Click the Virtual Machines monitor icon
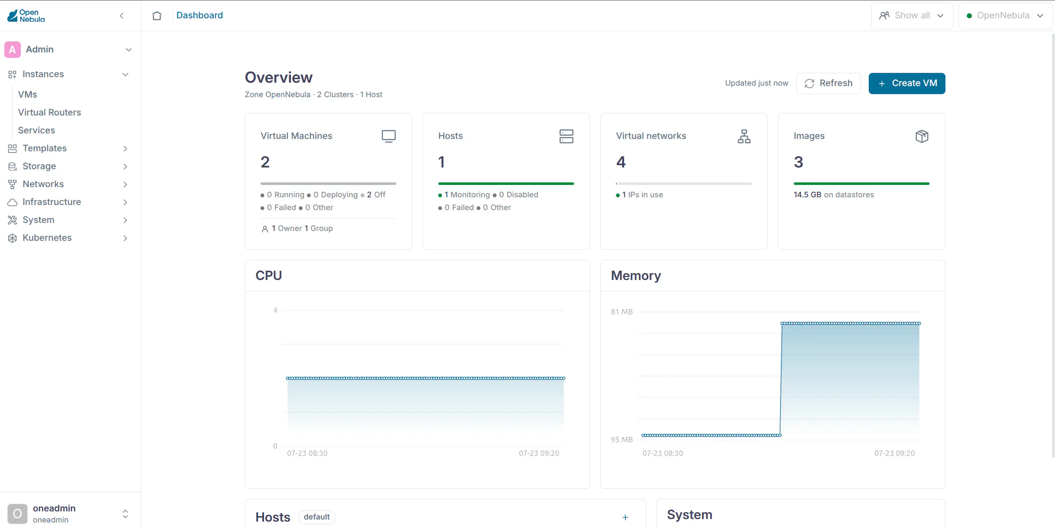Image resolution: width=1055 pixels, height=528 pixels. (389, 136)
